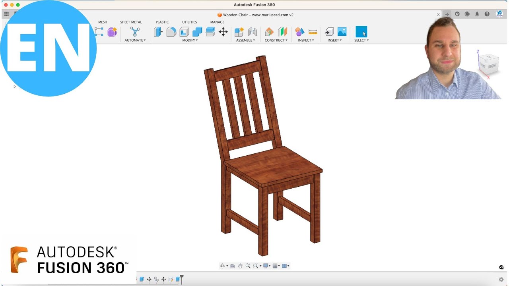Open the data panel grid icon

pyautogui.click(x=6, y=14)
